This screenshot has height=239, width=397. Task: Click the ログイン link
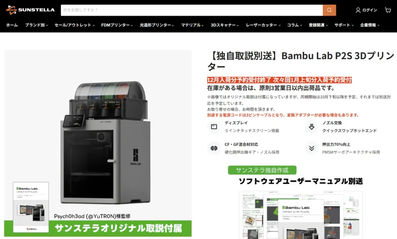[369, 10]
